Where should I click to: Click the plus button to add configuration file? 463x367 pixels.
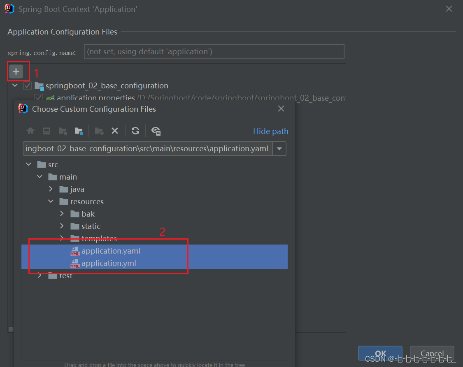click(x=16, y=72)
